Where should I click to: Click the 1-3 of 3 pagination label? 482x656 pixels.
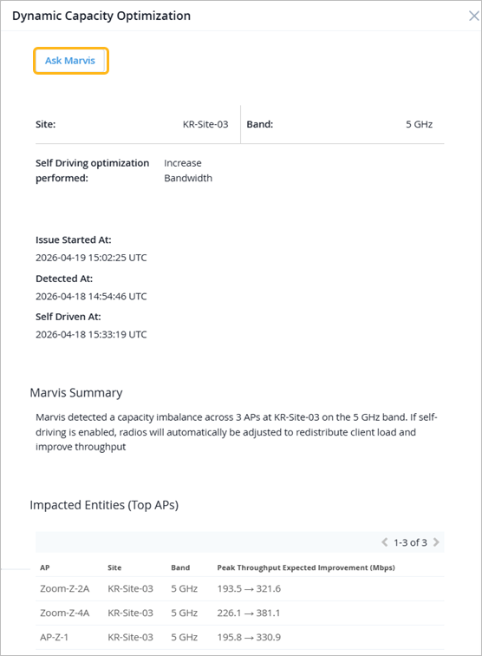click(410, 542)
